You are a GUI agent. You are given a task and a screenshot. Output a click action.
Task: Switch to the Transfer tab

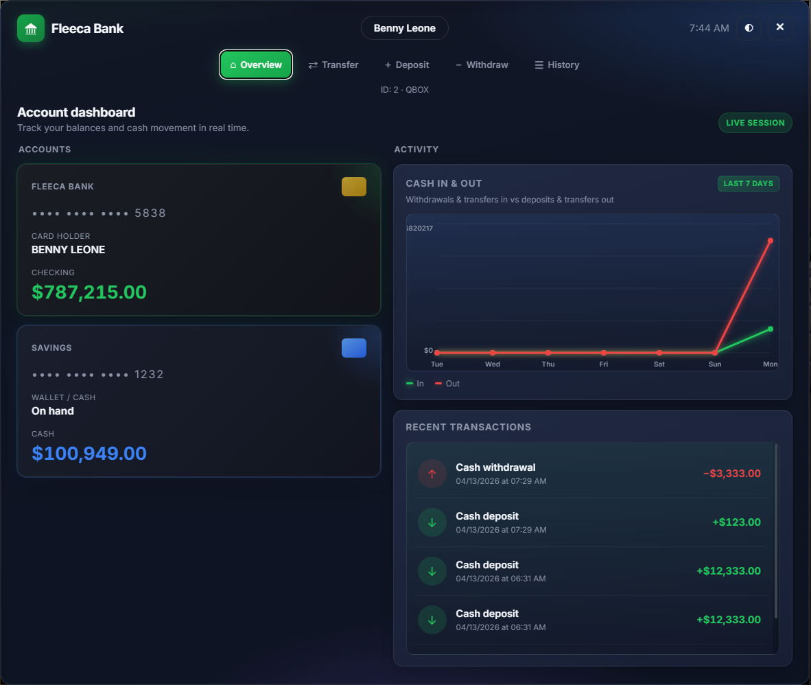pos(333,65)
